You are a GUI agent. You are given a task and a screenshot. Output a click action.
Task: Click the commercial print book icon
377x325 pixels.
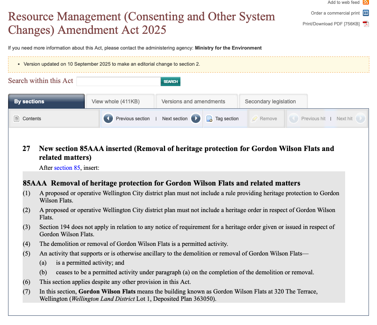tap(366, 13)
